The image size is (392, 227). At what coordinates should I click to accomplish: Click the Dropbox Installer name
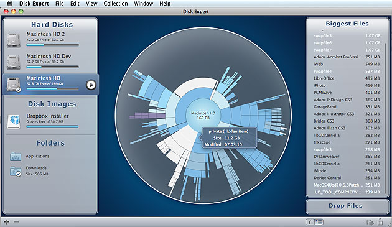click(47, 116)
